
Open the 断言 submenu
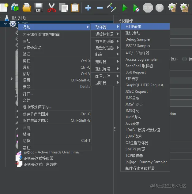coord(105,54)
